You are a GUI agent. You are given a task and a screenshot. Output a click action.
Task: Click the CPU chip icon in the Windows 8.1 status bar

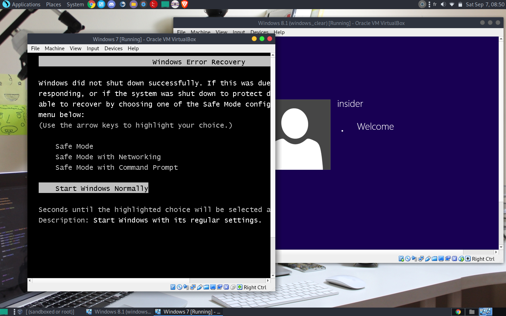point(454,259)
